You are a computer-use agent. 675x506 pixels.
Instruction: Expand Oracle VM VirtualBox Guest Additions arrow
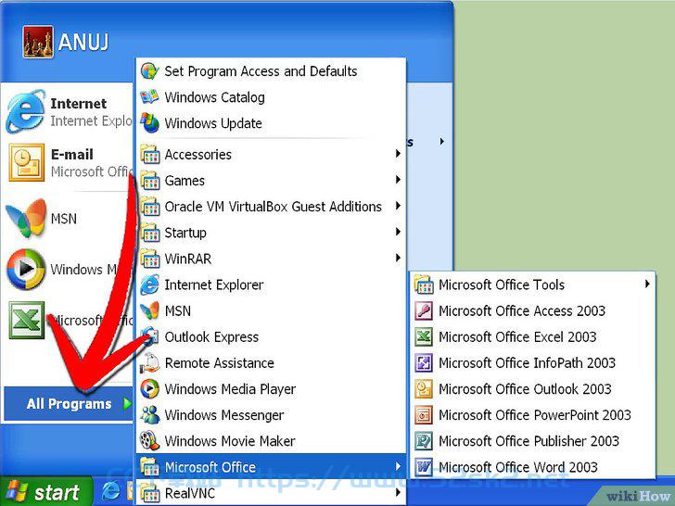point(398,206)
